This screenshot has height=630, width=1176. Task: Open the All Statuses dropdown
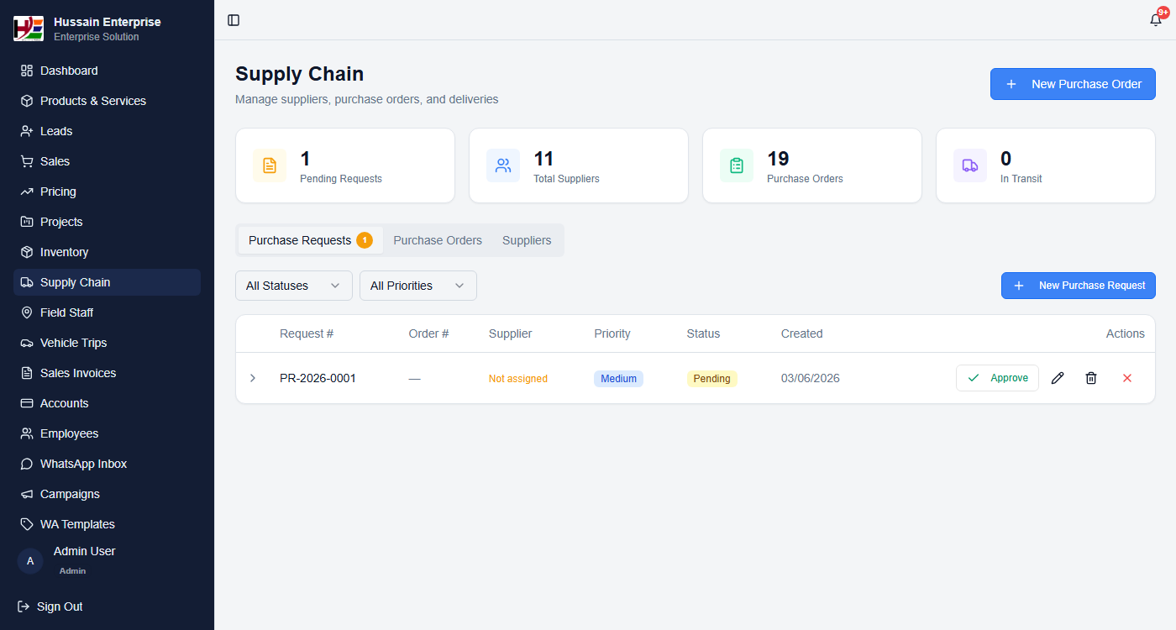tap(294, 286)
